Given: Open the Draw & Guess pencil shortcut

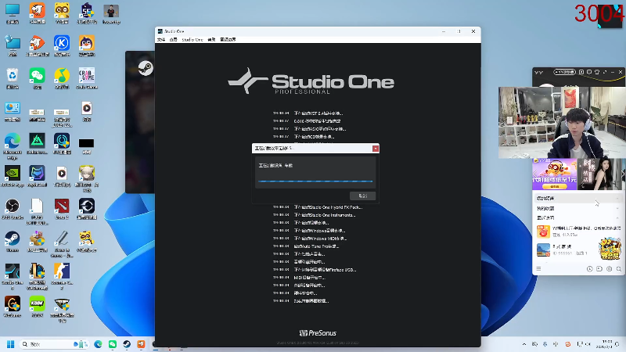Looking at the screenshot, I should [62, 239].
